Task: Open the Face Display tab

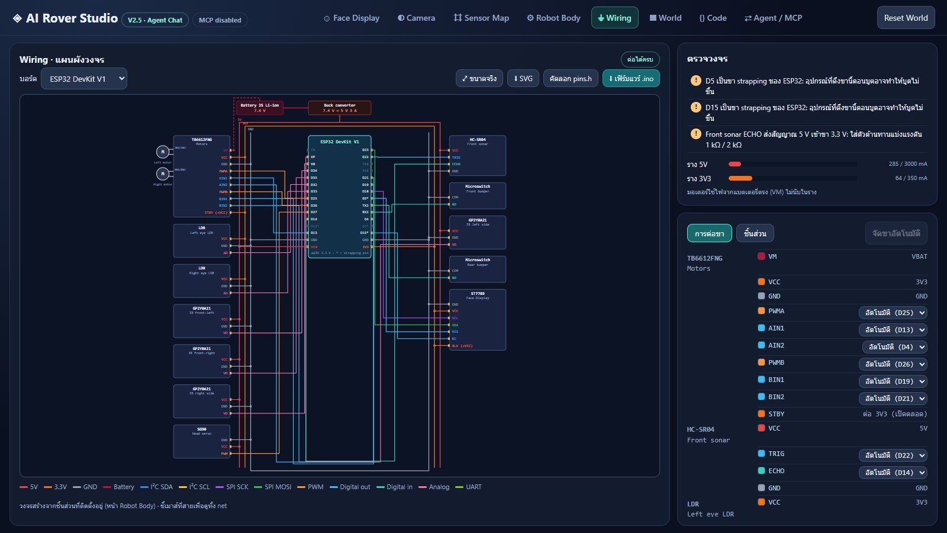Action: [352, 18]
